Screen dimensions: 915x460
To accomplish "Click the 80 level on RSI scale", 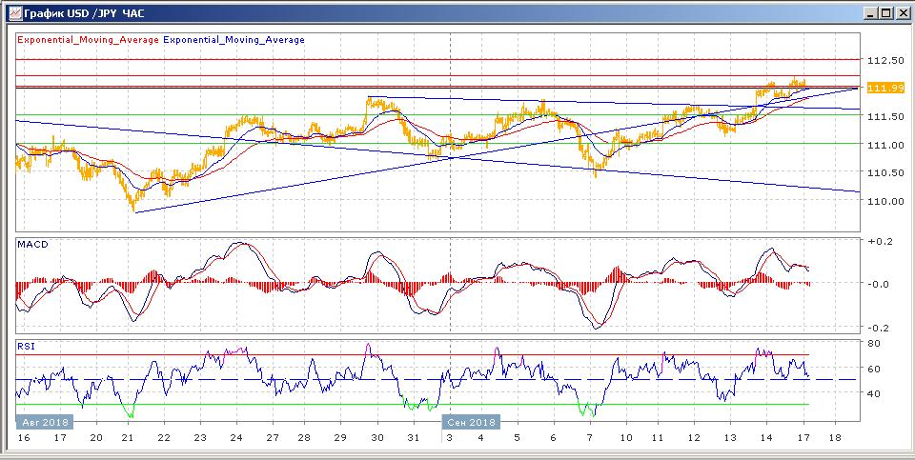I will click(873, 342).
